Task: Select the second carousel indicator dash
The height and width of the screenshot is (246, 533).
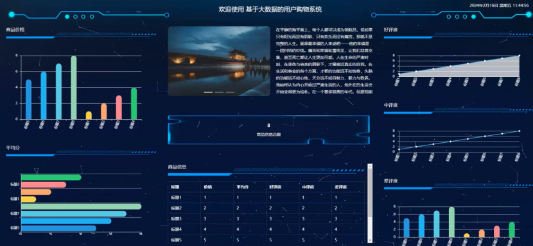Action: point(219,92)
